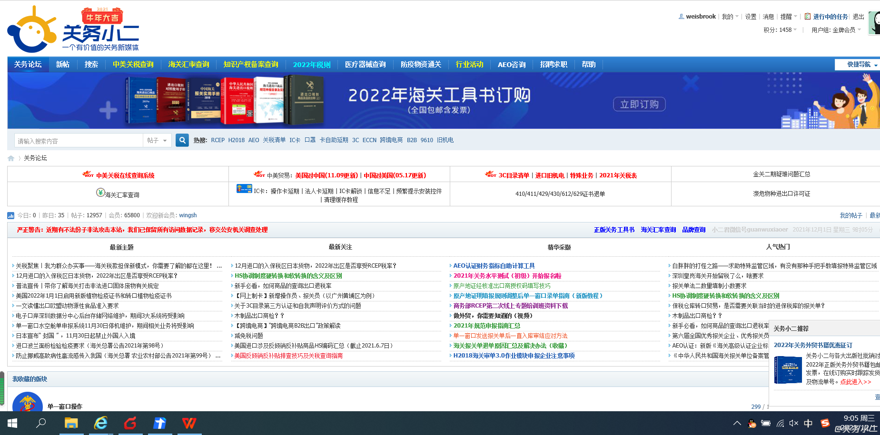The height and width of the screenshot is (435, 880).
Task: Open the forum statistics chart icon
Action: point(11,216)
